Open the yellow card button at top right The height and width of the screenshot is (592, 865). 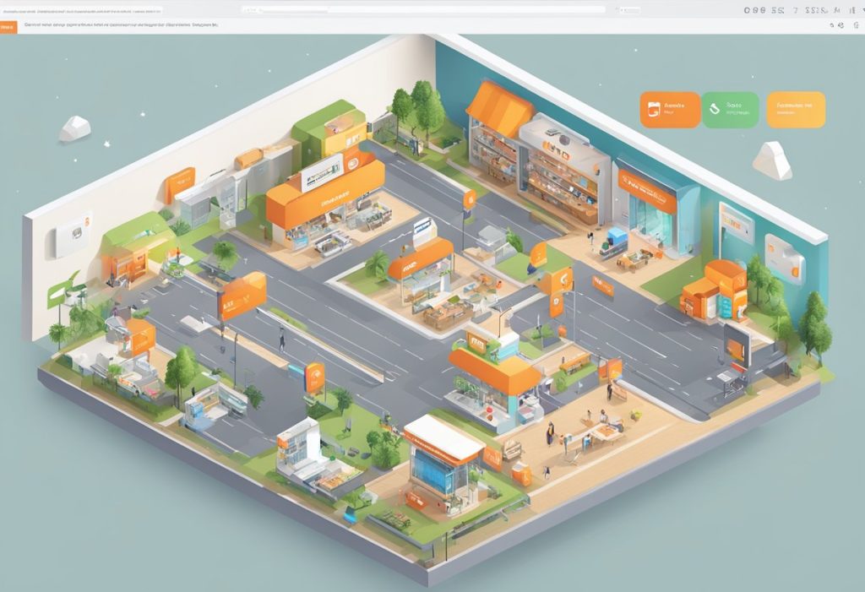pos(796,110)
